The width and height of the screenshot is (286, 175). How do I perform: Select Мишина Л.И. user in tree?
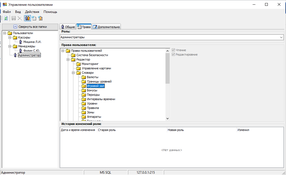(x=32, y=42)
